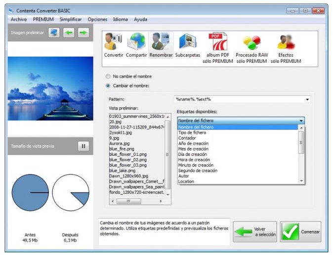Open the Simplificar menu
This screenshot has width=336, height=255.
[x=71, y=19]
